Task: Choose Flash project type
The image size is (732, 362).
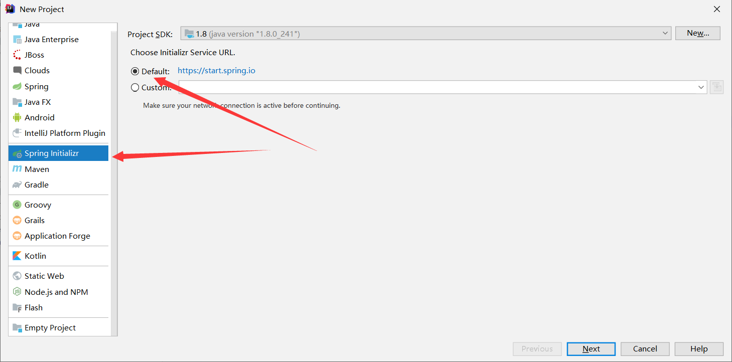Action: click(58, 307)
